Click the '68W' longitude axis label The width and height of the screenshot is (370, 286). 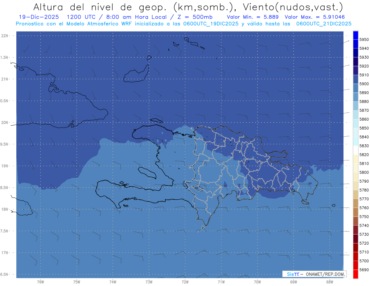pyautogui.click(x=330, y=282)
